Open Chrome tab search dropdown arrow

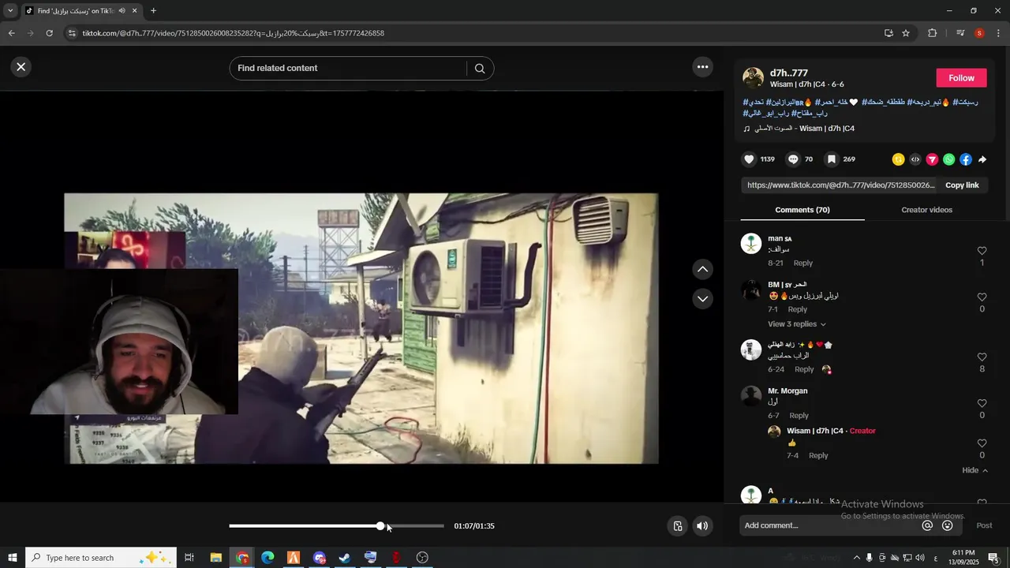pos(10,11)
